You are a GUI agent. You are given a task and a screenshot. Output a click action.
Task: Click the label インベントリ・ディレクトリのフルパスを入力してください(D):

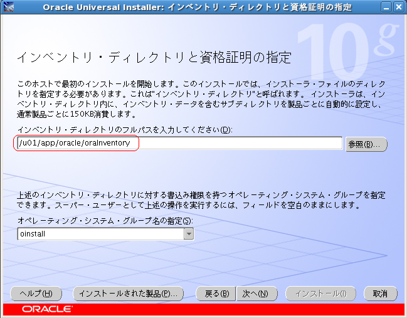[x=125, y=130]
